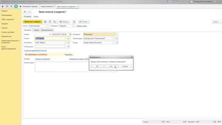
Task: Expand the Организация dropdown arrow
Action: [x=114, y=39]
